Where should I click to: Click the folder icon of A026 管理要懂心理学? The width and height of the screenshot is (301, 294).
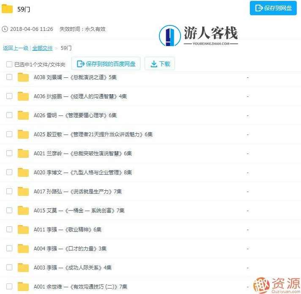(x=23, y=115)
